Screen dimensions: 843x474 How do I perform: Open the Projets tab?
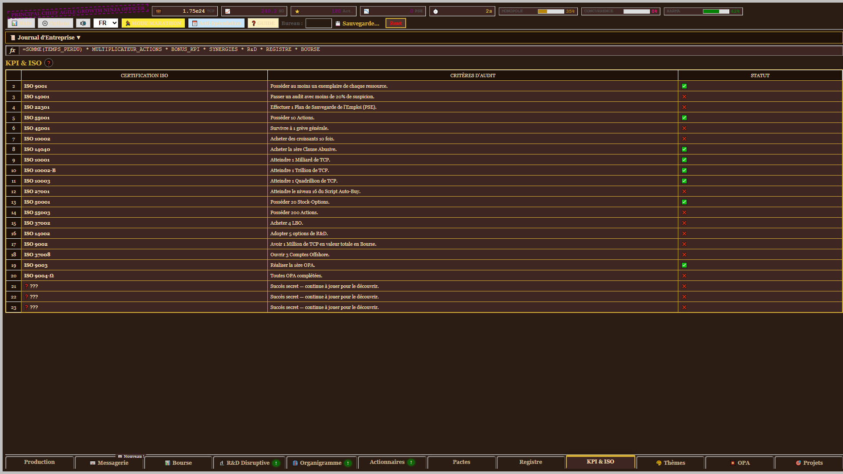tap(809, 463)
